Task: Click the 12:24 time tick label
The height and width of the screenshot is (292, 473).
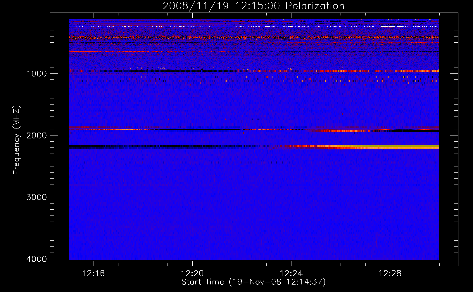Action: [291, 274]
